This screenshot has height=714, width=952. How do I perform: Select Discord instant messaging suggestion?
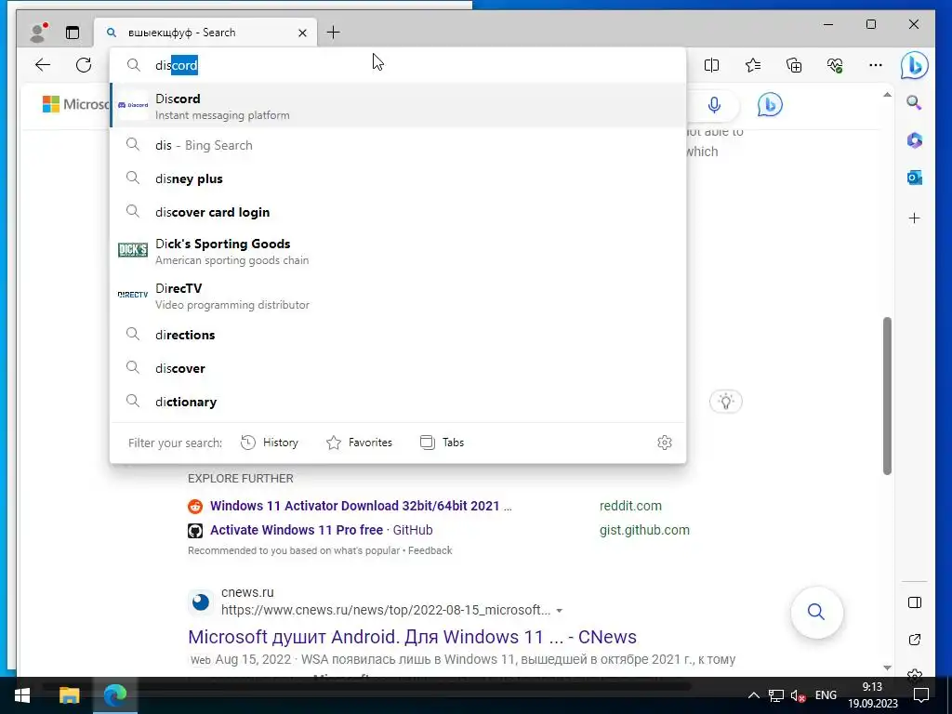(x=398, y=106)
